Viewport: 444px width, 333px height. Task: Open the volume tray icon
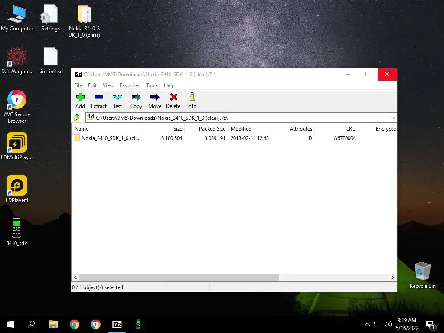click(388, 324)
